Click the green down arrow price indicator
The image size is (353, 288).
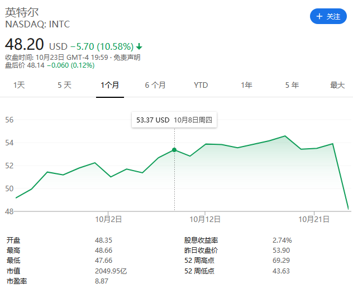tap(139, 46)
